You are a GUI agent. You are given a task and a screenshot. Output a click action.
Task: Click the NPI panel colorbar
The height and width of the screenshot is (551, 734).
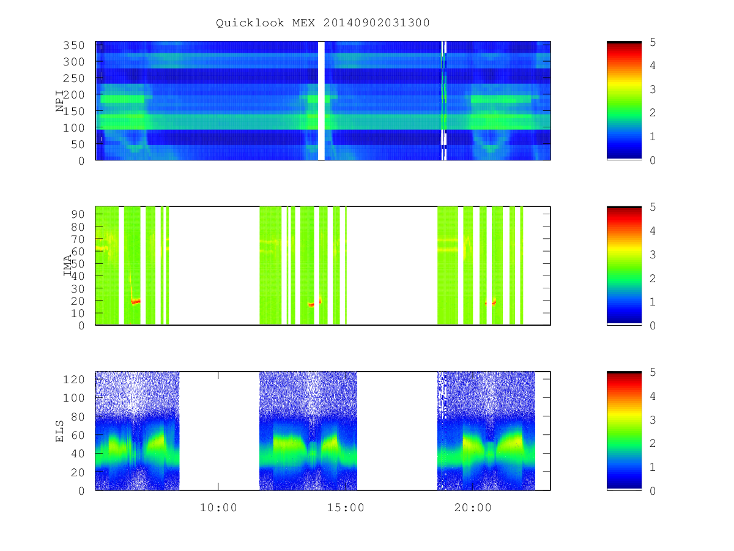624,101
